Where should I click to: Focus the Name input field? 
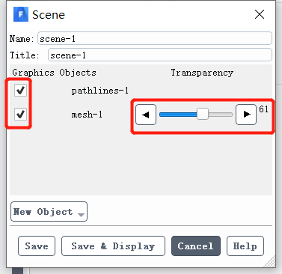point(155,38)
